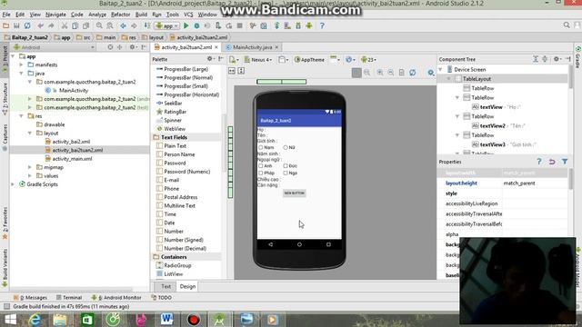Click the Synchronize toolbar icon
The width and height of the screenshot is (582, 327).
coord(27,25)
